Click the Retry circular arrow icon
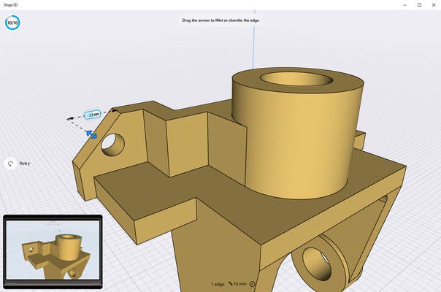441x292 pixels. (x=10, y=164)
